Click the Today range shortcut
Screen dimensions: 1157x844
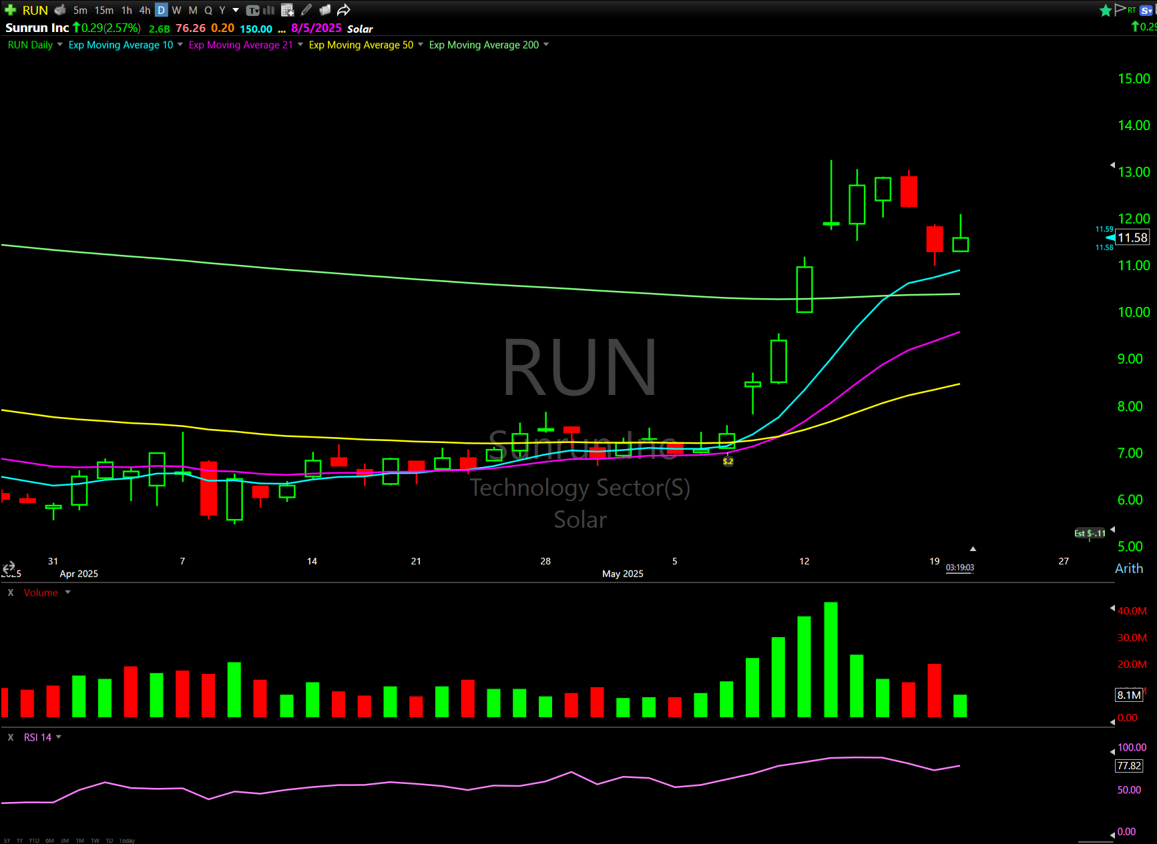point(127,841)
